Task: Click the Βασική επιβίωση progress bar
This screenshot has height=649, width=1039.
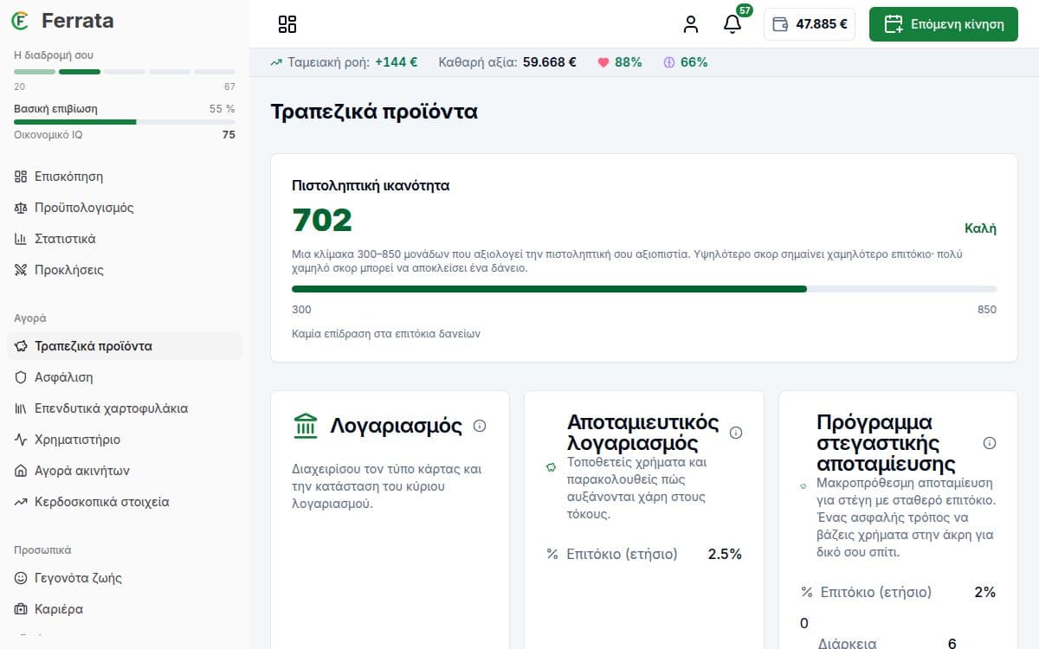Action: pos(125,122)
